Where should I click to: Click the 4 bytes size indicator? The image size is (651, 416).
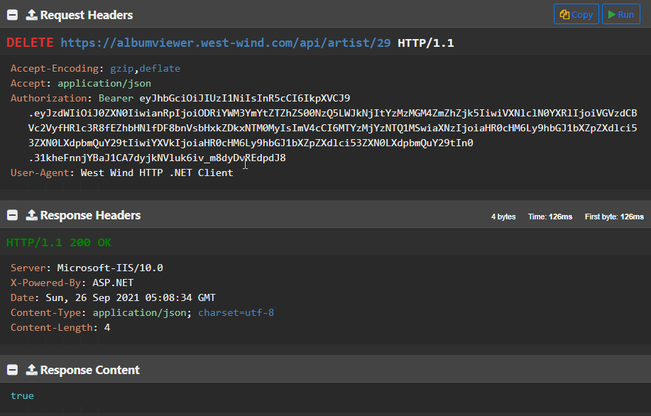pos(503,217)
